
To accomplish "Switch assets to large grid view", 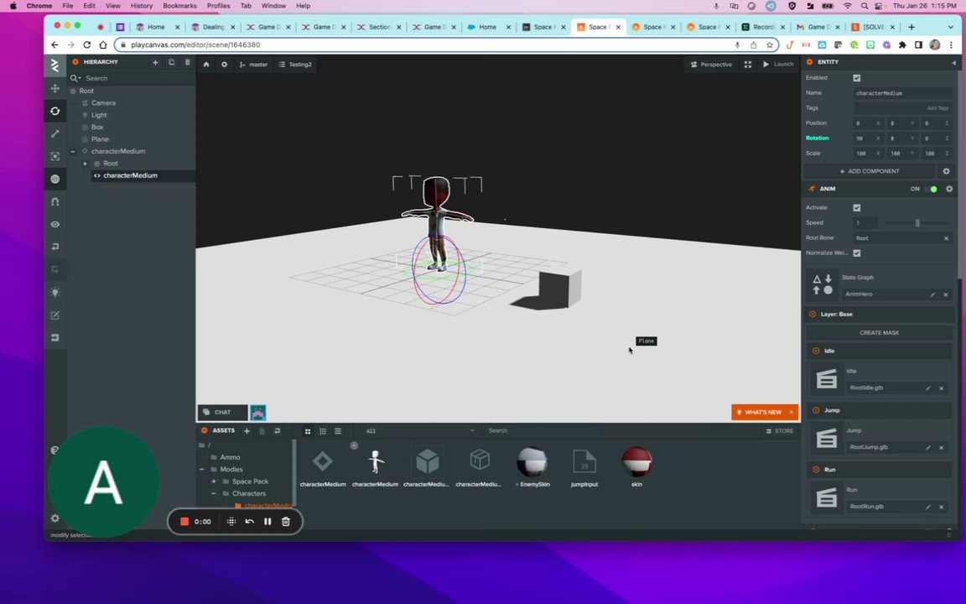I will click(x=308, y=431).
